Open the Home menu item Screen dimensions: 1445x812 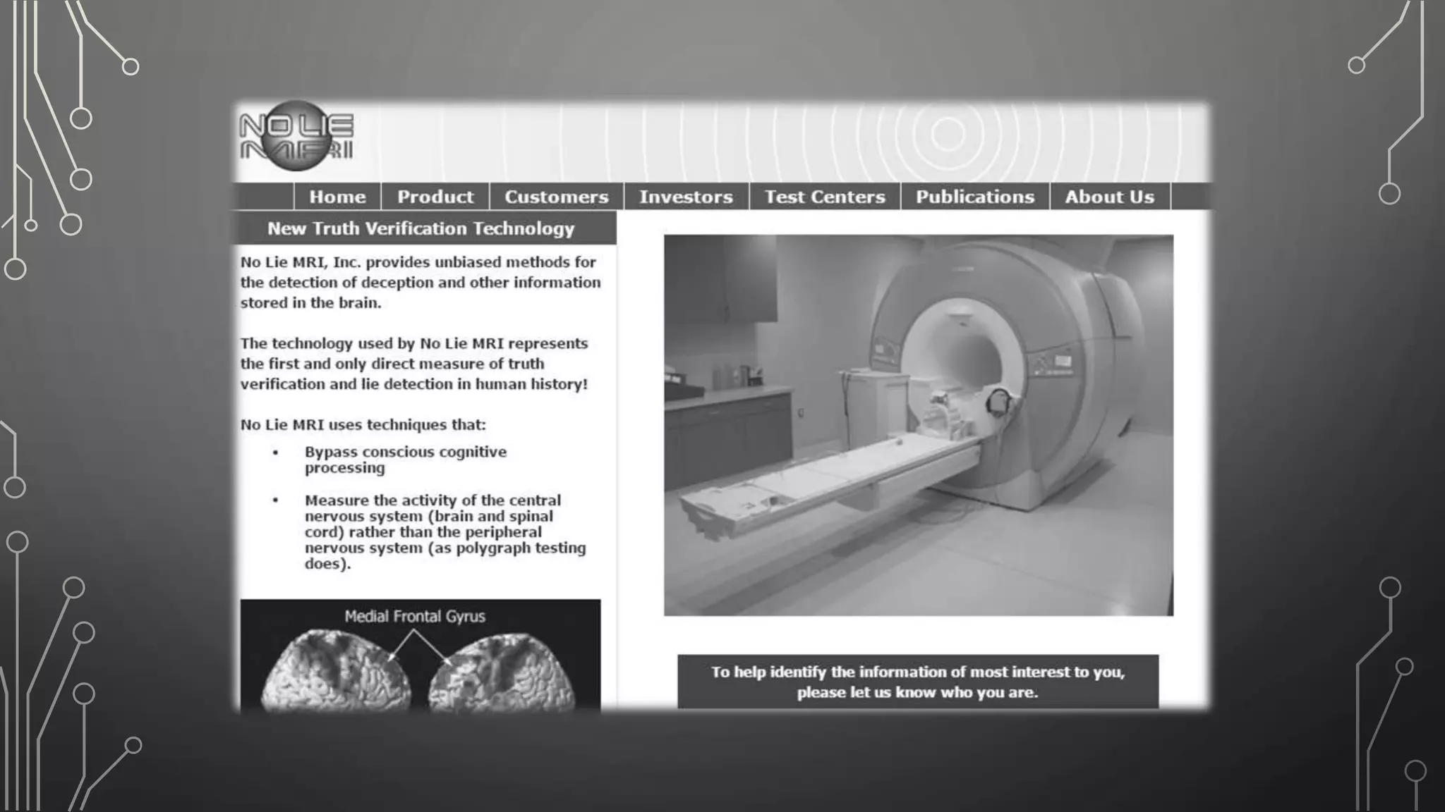[x=337, y=197]
